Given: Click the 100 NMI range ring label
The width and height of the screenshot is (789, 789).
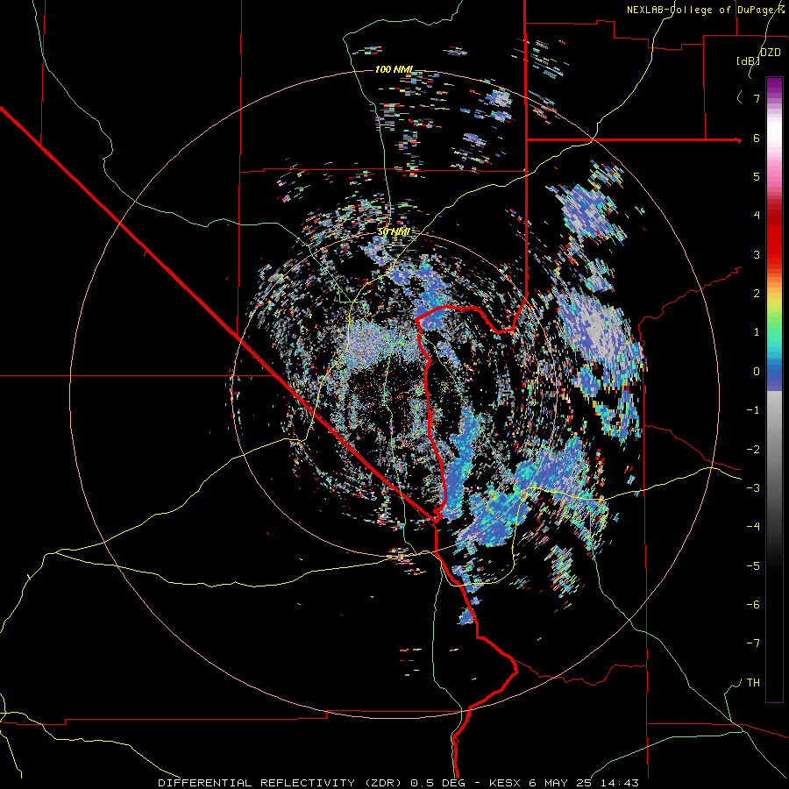Looking at the screenshot, I should click(394, 69).
